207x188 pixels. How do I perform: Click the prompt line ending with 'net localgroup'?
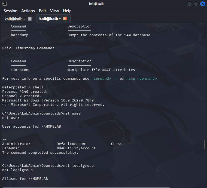pyautogui.click(x=48, y=166)
